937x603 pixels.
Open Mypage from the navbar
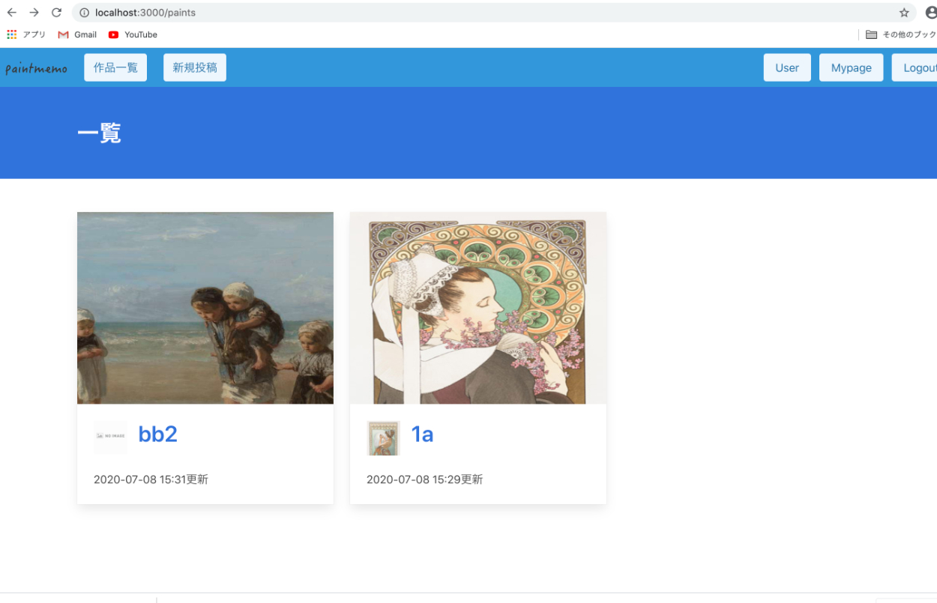click(x=852, y=67)
